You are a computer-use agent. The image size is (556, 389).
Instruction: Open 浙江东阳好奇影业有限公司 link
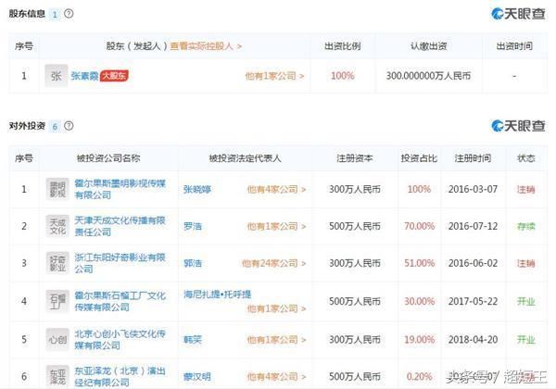(x=120, y=263)
